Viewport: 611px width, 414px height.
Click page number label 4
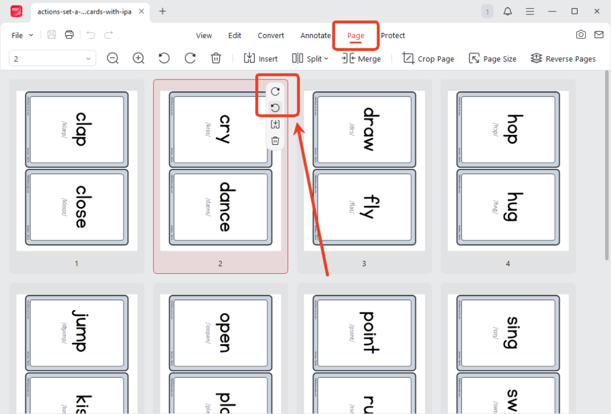[x=508, y=264]
